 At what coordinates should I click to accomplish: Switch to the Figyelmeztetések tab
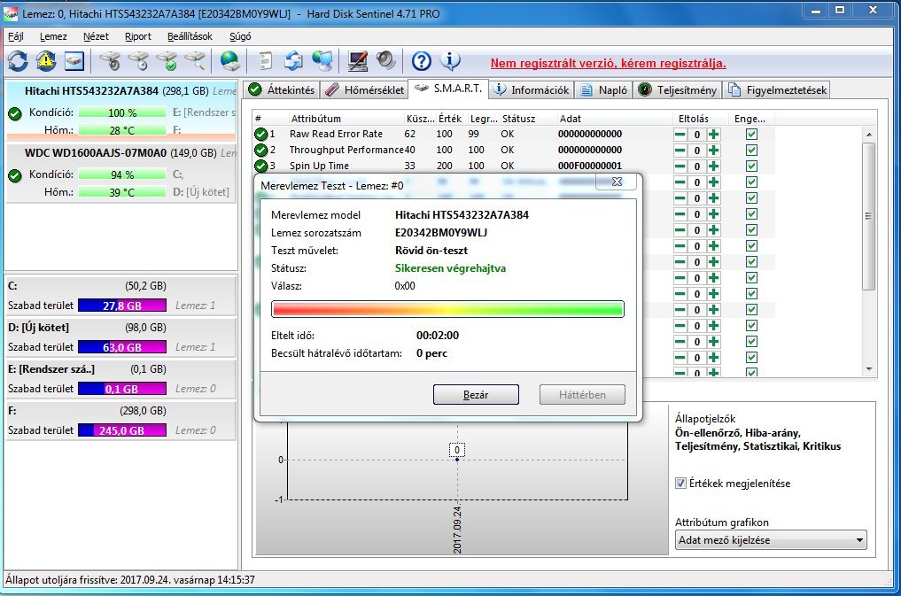[778, 89]
